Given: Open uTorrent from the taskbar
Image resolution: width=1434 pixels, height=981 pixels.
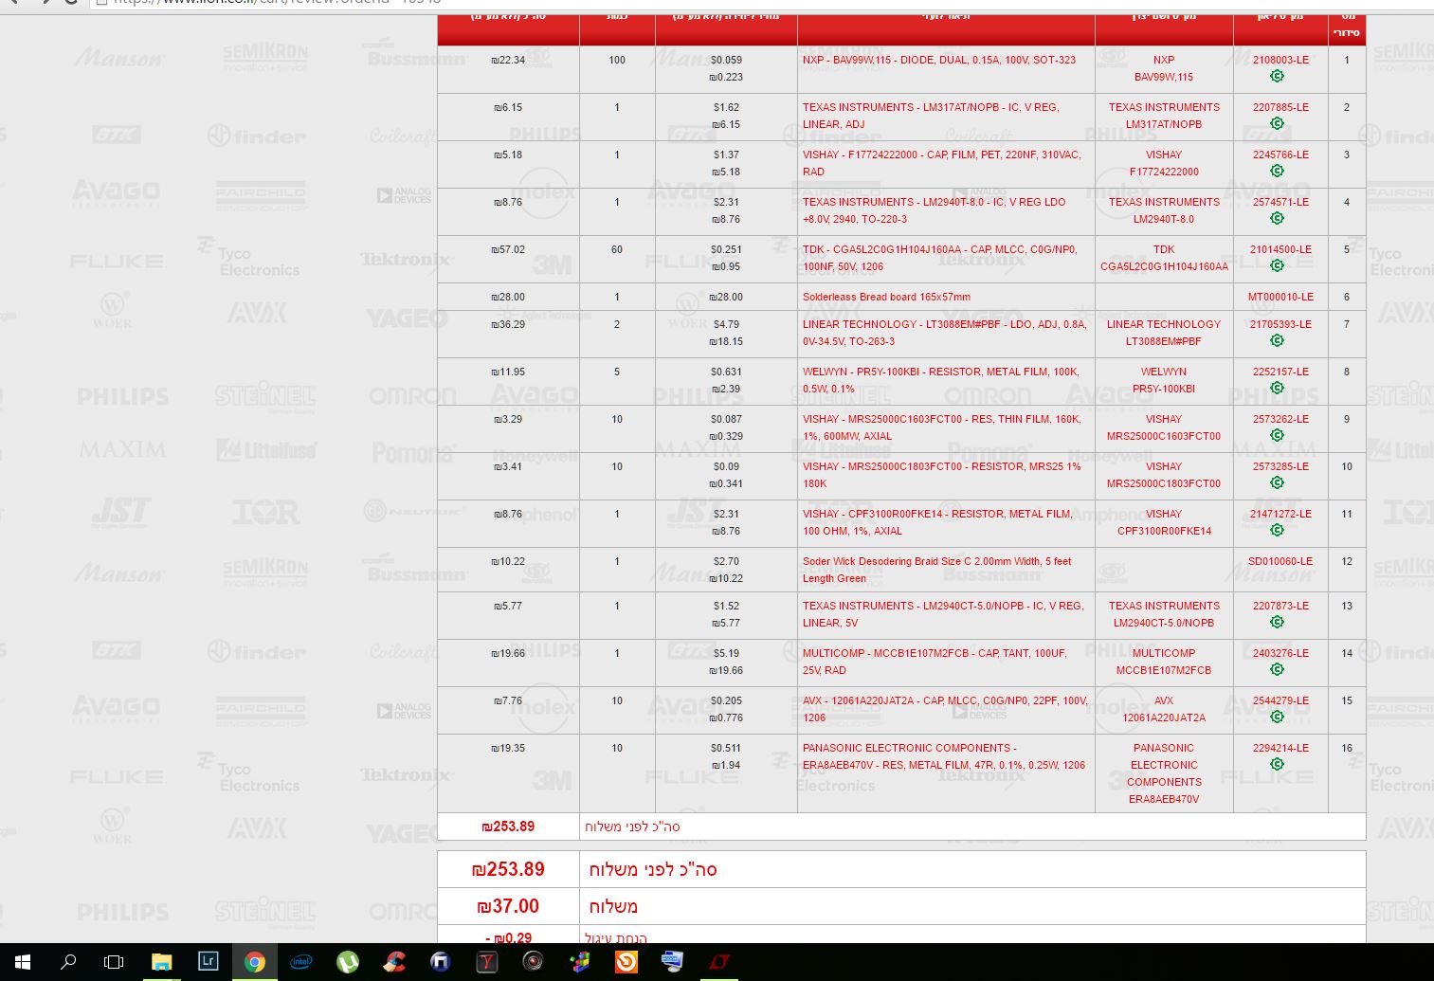Looking at the screenshot, I should [347, 962].
